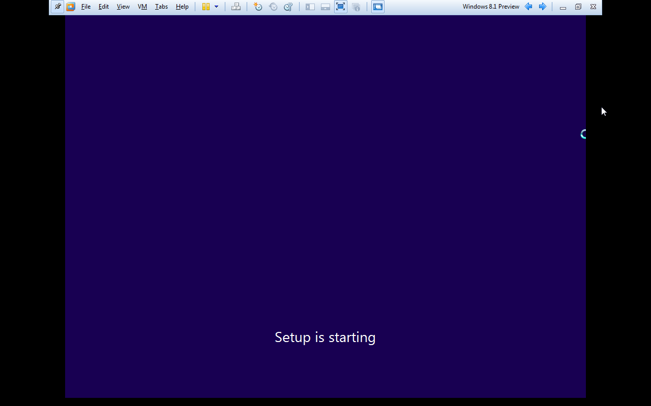
Task: Open the VM menu
Action: pos(142,7)
